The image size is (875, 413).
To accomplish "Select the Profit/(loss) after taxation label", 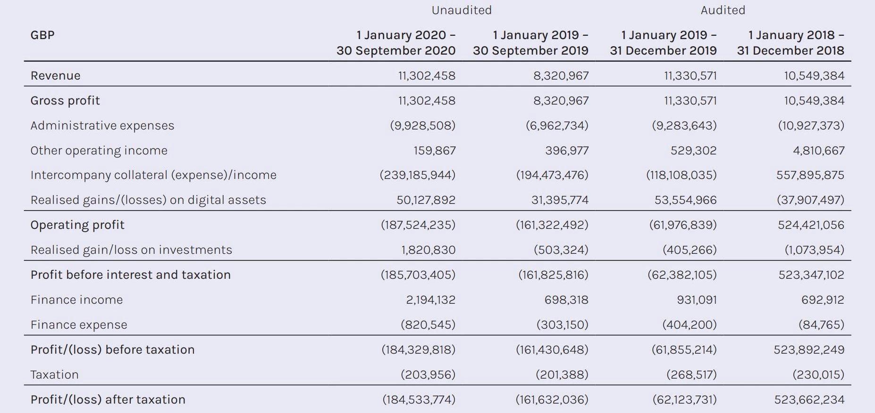I will tap(108, 400).
